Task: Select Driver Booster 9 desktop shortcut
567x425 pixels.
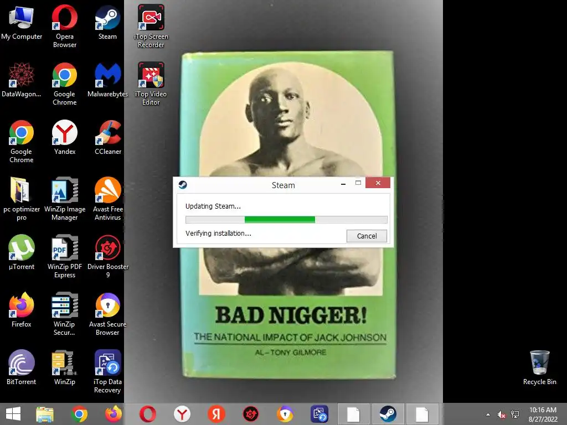Action: (108, 257)
